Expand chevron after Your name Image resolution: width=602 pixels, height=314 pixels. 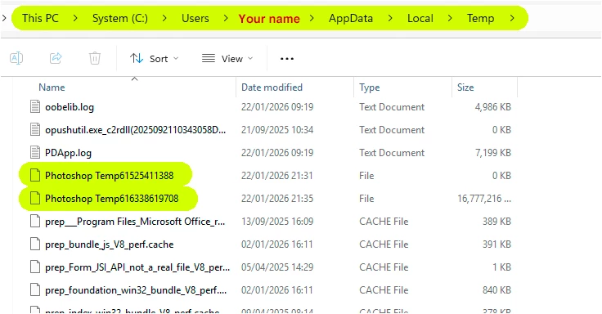pos(312,18)
